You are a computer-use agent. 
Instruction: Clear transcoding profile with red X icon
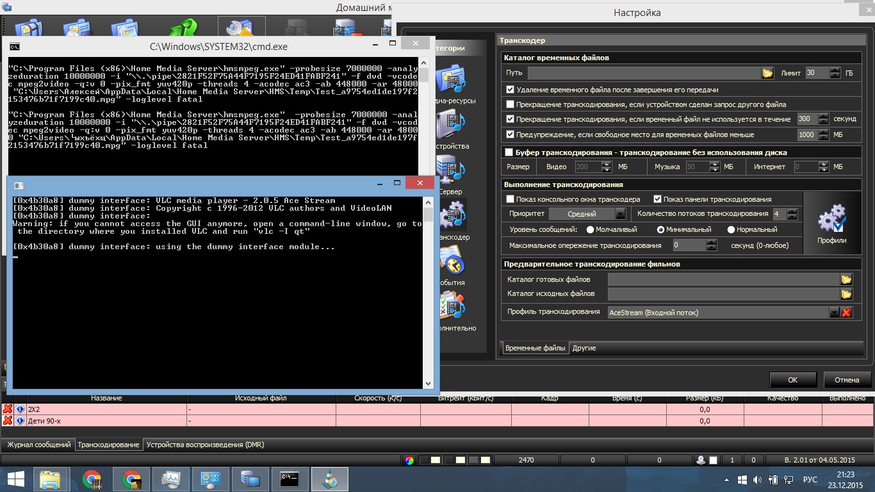(x=846, y=313)
